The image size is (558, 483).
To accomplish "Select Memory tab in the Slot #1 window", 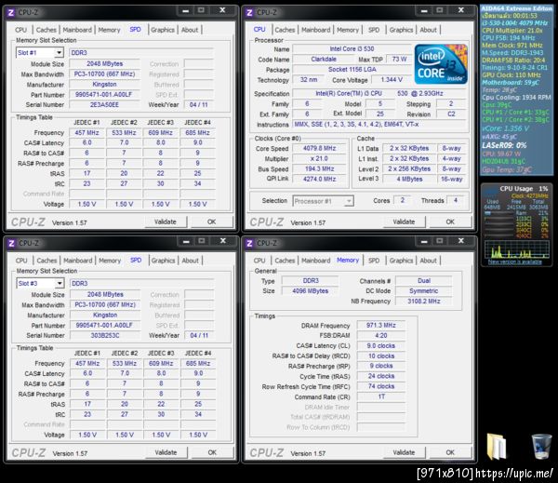I will (109, 30).
